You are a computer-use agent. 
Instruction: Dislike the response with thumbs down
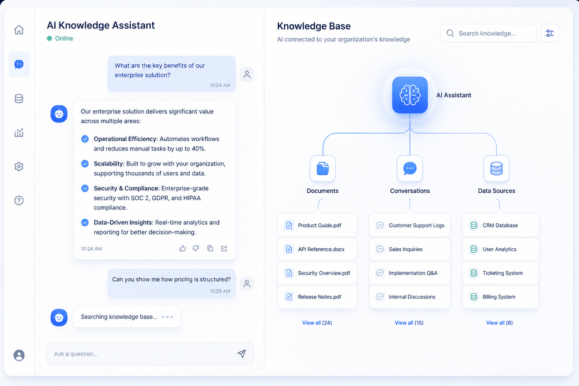pos(196,248)
